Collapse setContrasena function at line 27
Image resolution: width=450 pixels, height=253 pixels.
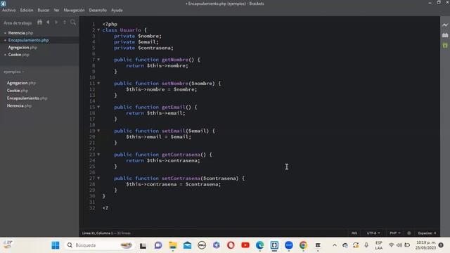(98, 178)
